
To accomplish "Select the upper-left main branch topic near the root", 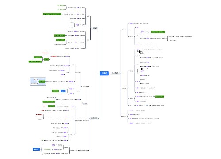I will click(x=95, y=28).
